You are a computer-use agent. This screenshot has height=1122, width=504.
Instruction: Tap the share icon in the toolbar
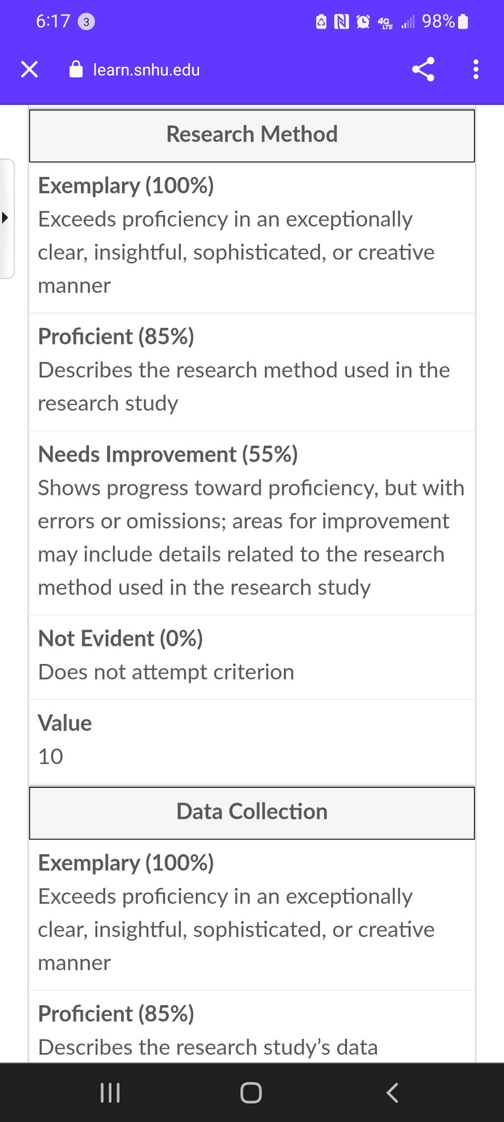click(423, 70)
